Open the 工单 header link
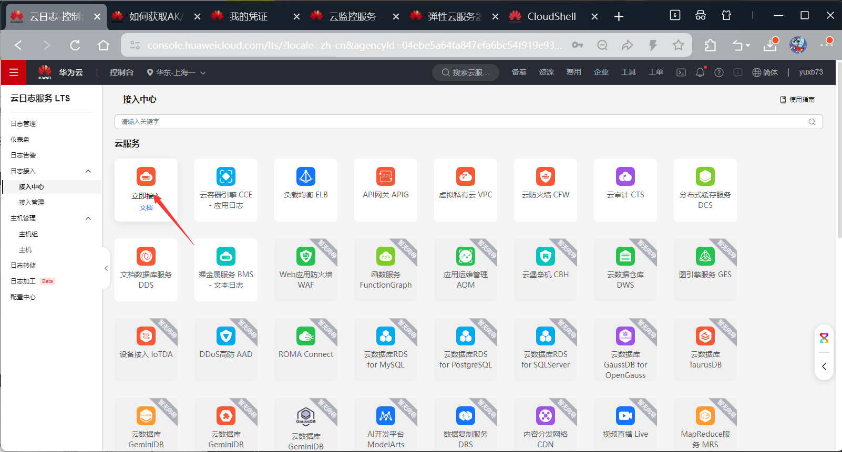Image resolution: width=842 pixels, height=452 pixels. [656, 72]
